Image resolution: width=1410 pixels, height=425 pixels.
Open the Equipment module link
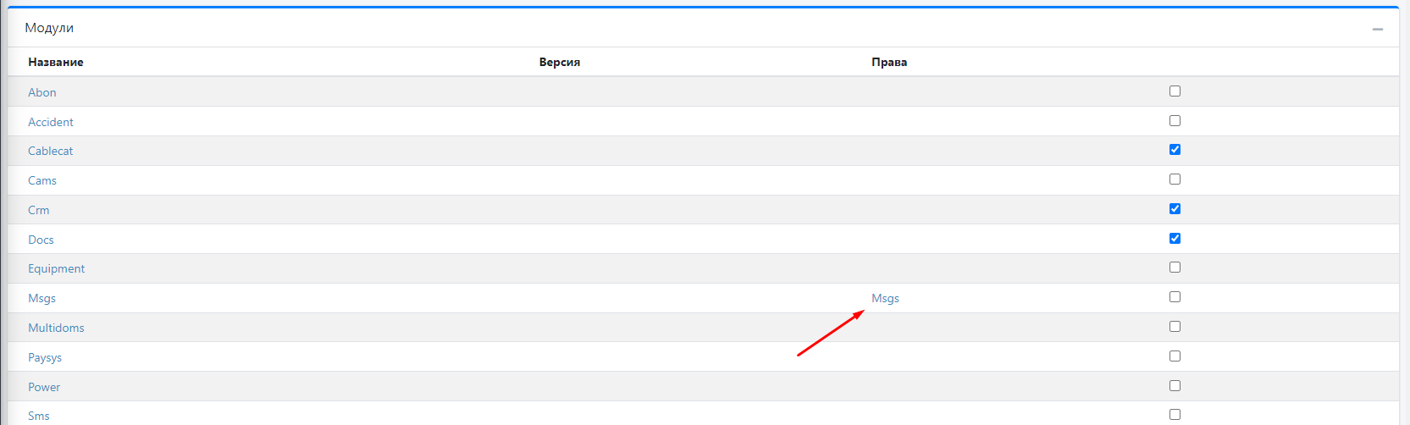57,268
